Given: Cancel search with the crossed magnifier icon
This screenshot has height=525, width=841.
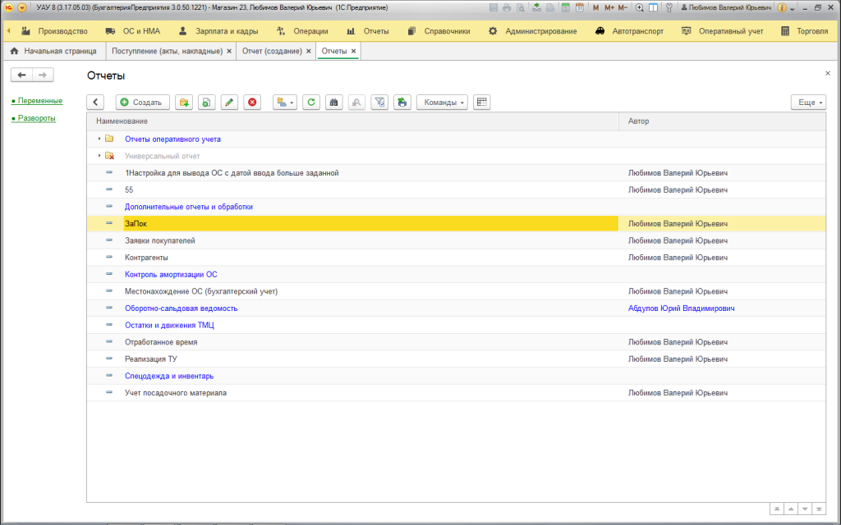Looking at the screenshot, I should pos(356,103).
